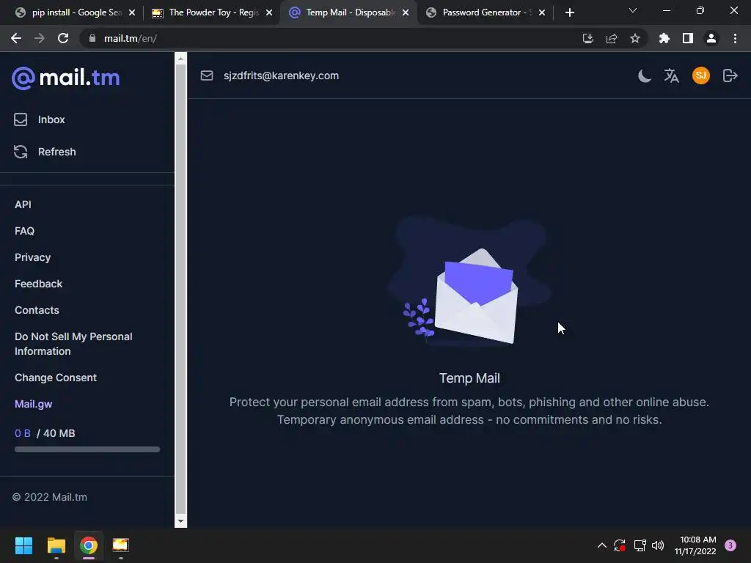
Task: Close the Password Generator tab
Action: point(542,13)
